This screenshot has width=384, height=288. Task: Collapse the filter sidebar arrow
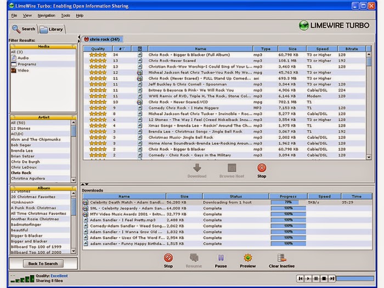[x=79, y=38]
